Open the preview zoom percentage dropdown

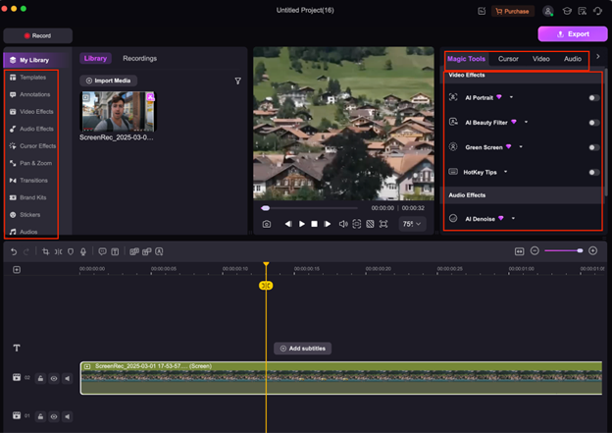click(x=412, y=224)
